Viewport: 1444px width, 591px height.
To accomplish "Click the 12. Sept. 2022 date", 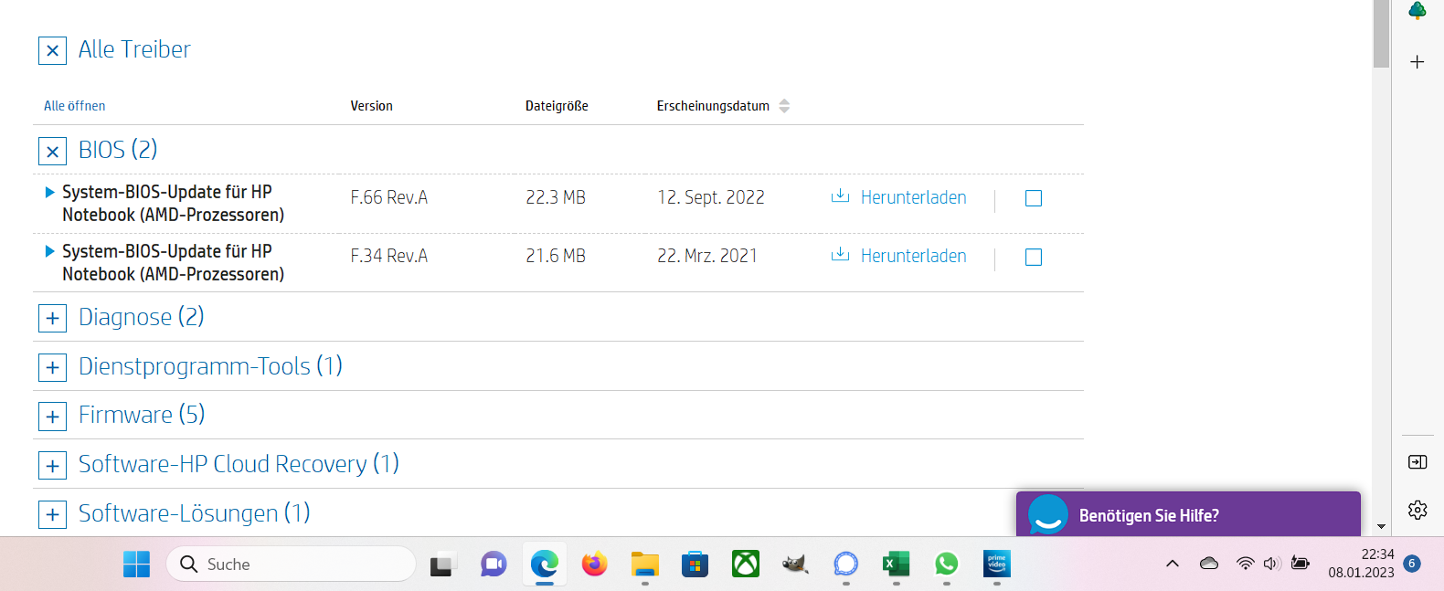I will point(711,197).
